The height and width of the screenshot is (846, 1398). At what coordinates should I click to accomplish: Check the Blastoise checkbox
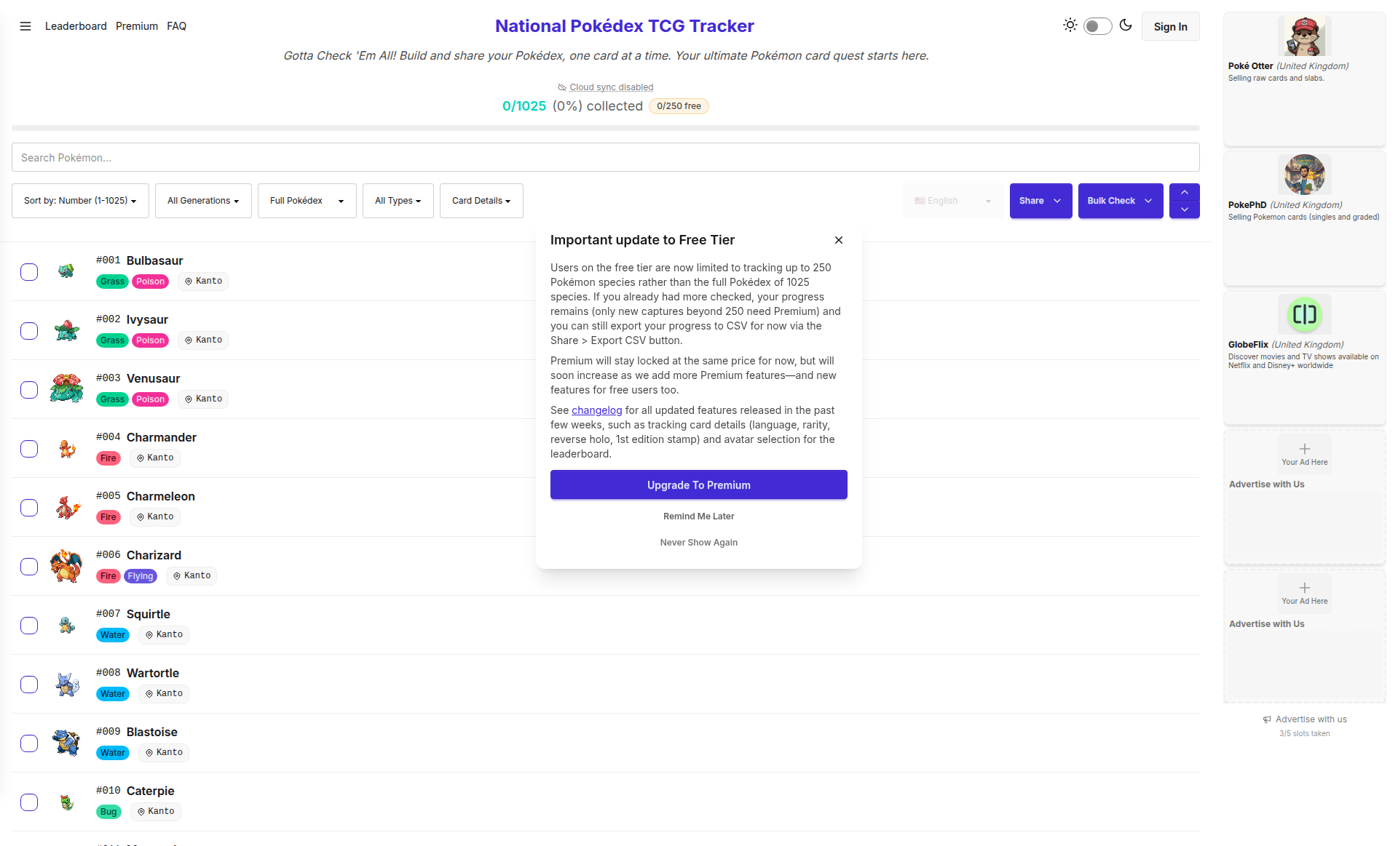(29, 743)
